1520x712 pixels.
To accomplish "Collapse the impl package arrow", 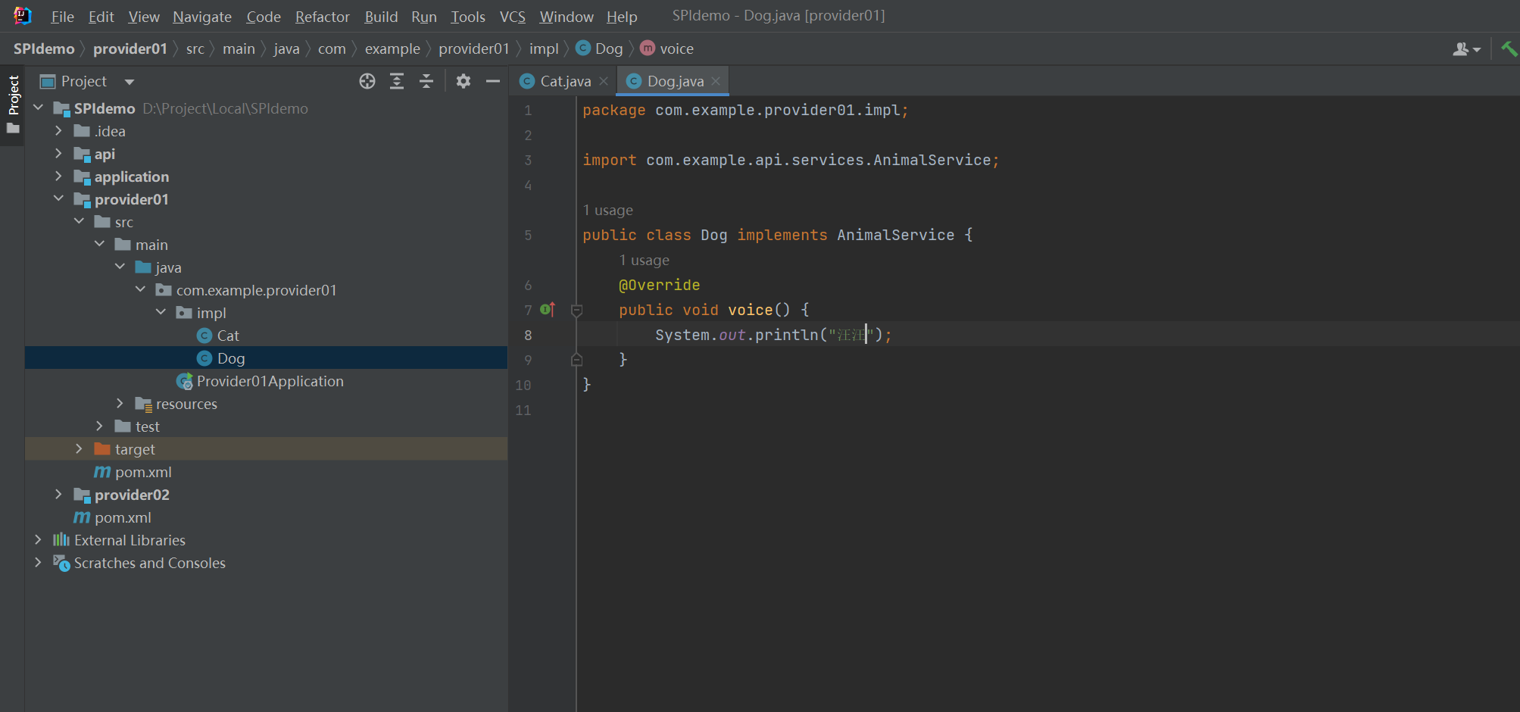I will pos(161,312).
